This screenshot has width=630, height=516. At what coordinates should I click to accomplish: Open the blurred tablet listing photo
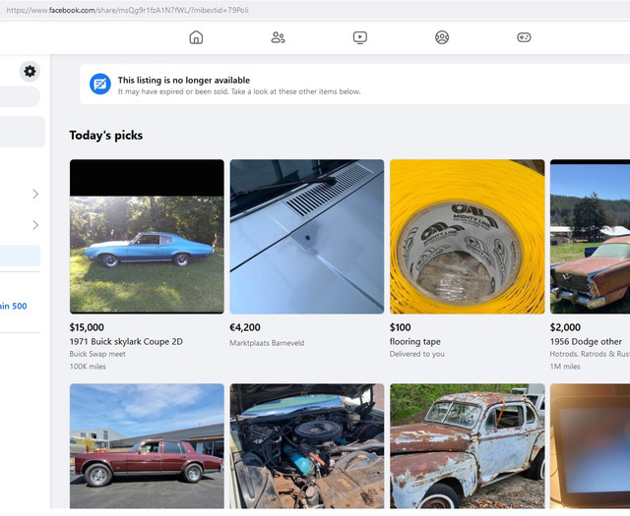click(590, 446)
